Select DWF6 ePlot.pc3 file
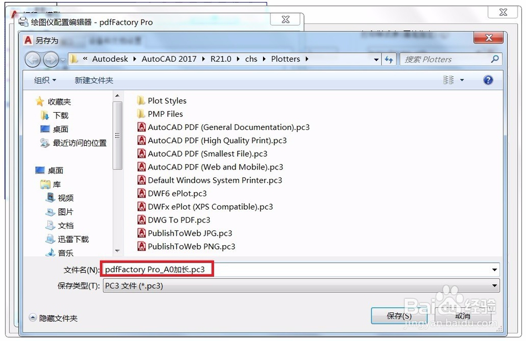Screen dimensions: 526x341 (x=172, y=193)
